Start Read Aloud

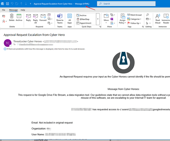(x=158, y=19)
